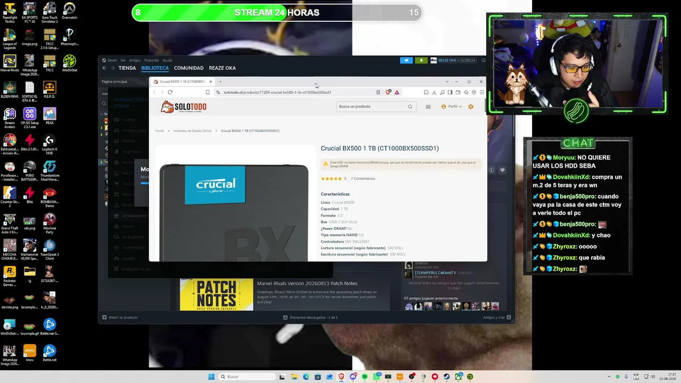Bookmark the current SoloTodo page

pyautogui.click(x=207, y=92)
